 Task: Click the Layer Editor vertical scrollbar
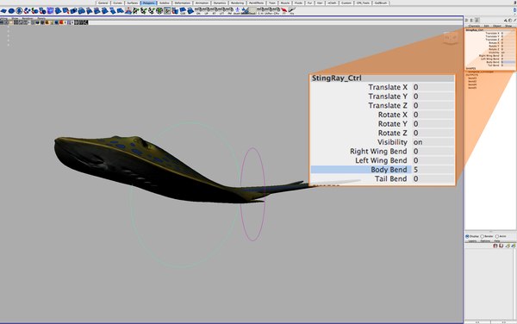tap(515, 283)
